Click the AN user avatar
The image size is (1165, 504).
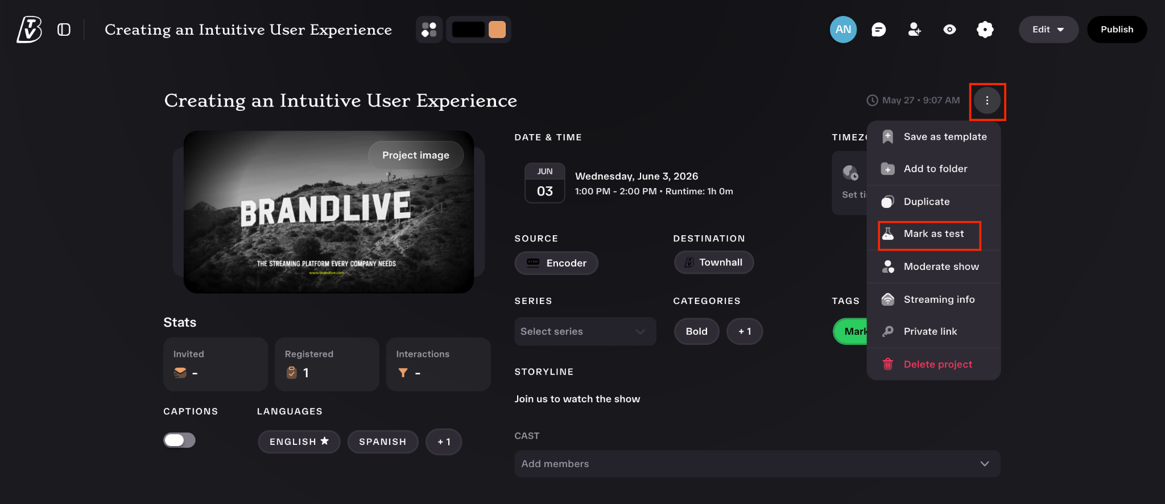tap(843, 30)
